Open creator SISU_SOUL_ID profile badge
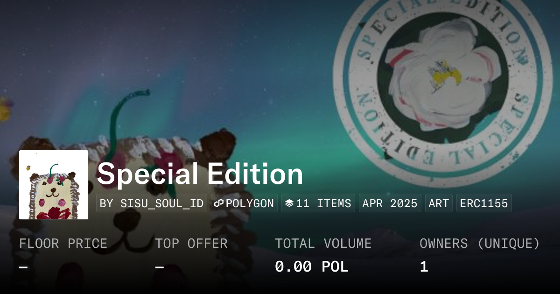Screen dimensions: 560x294 pyautogui.click(x=152, y=203)
